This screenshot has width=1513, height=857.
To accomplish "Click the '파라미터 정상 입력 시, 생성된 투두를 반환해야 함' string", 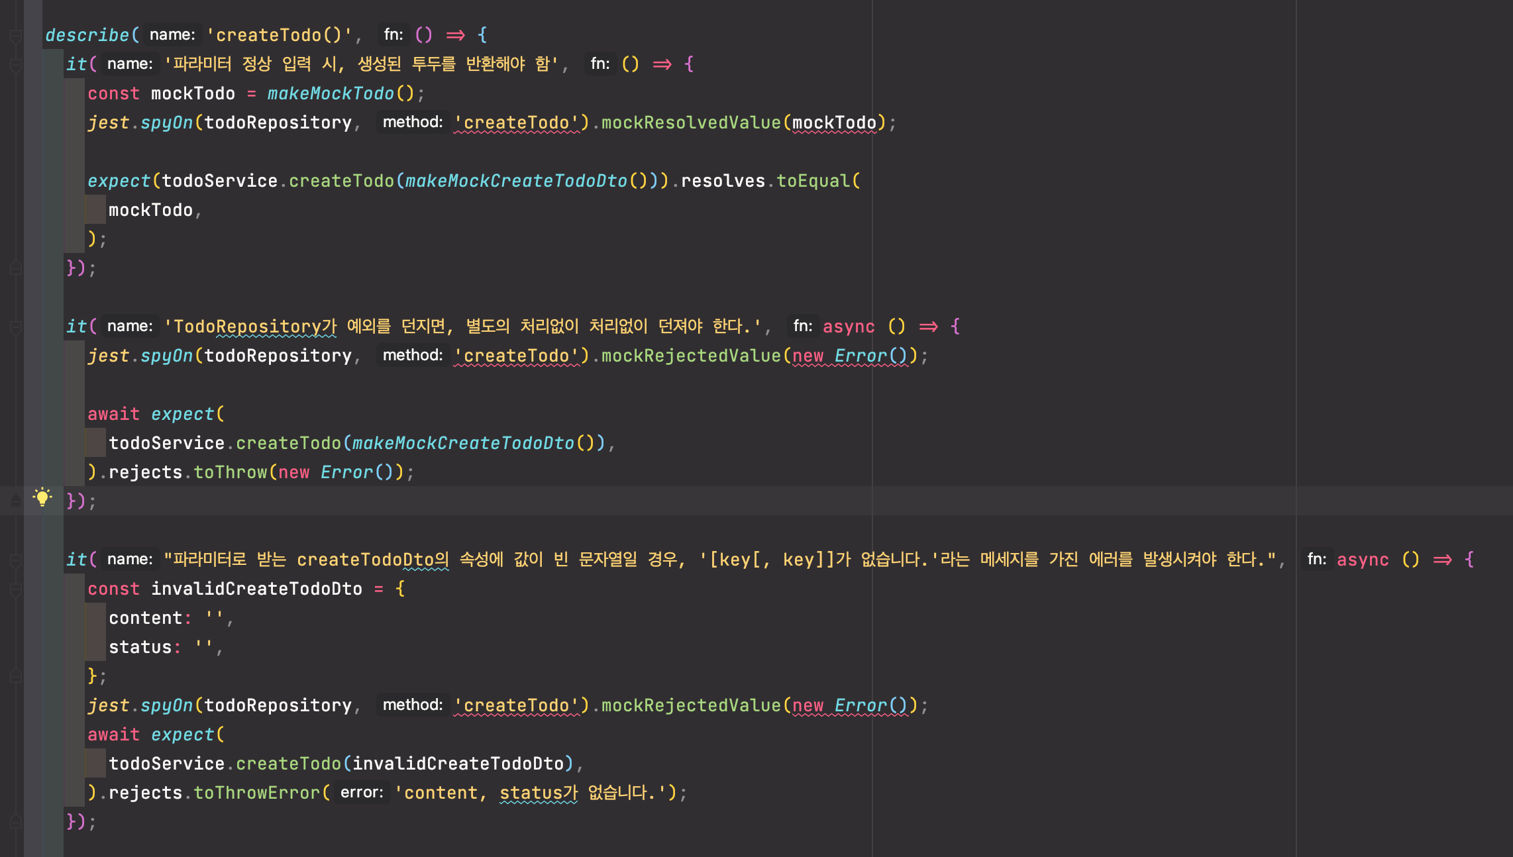I will [x=362, y=64].
